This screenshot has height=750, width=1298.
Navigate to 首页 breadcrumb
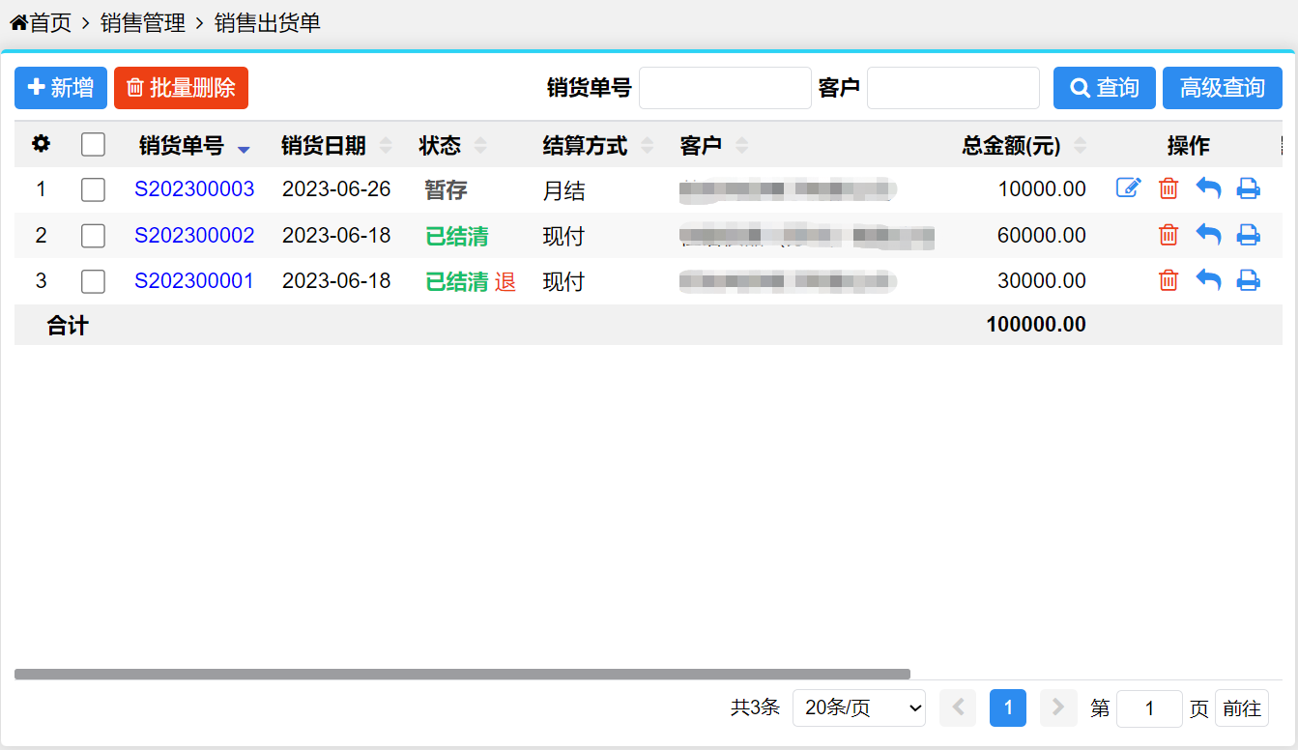[50, 22]
